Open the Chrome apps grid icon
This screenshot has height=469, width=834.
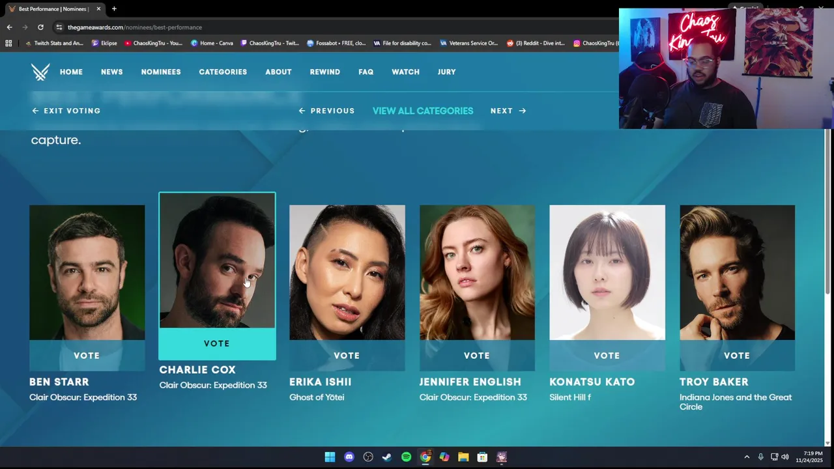point(8,43)
